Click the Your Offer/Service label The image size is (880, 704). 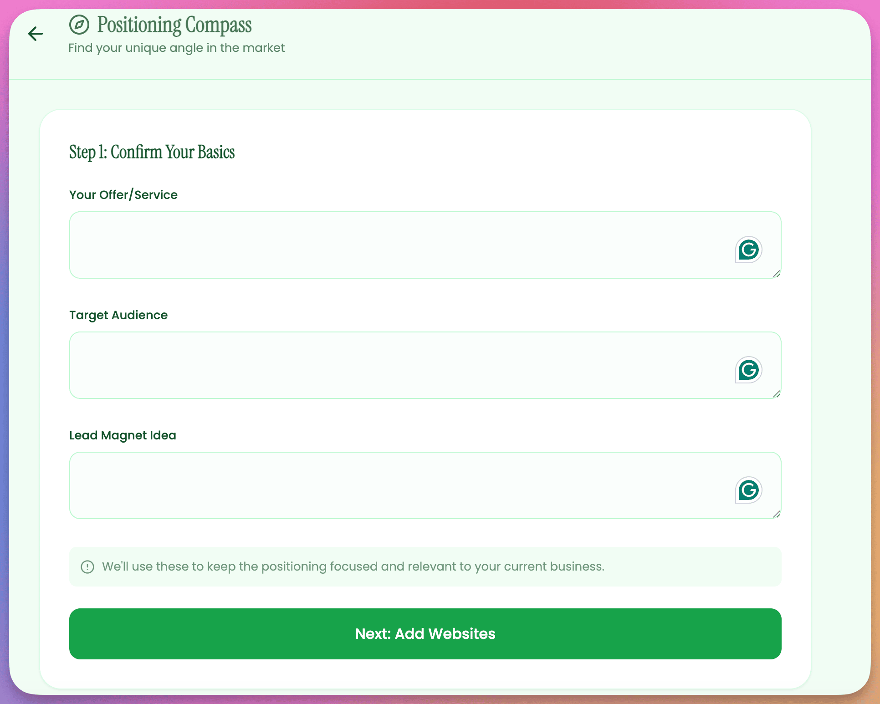pos(123,195)
